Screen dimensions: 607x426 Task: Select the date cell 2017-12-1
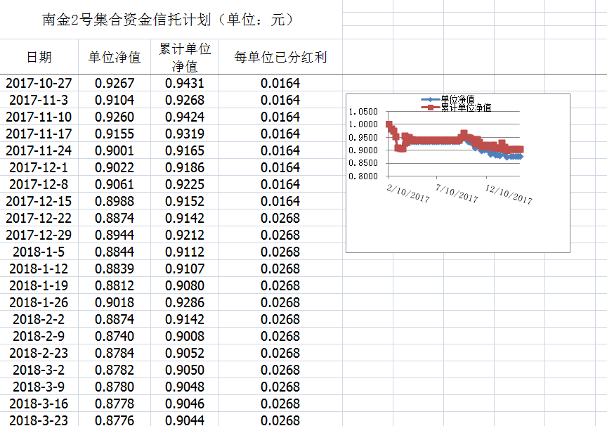coord(39,167)
